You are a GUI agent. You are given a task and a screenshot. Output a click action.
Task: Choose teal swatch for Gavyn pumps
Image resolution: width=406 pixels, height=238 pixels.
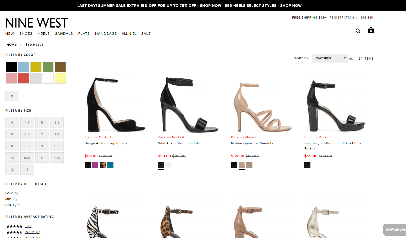point(111,165)
